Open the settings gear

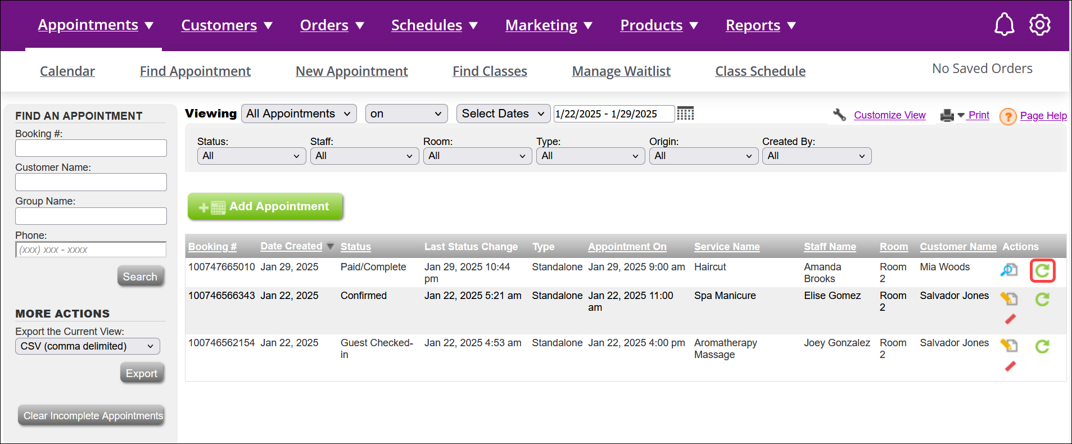coord(1040,25)
